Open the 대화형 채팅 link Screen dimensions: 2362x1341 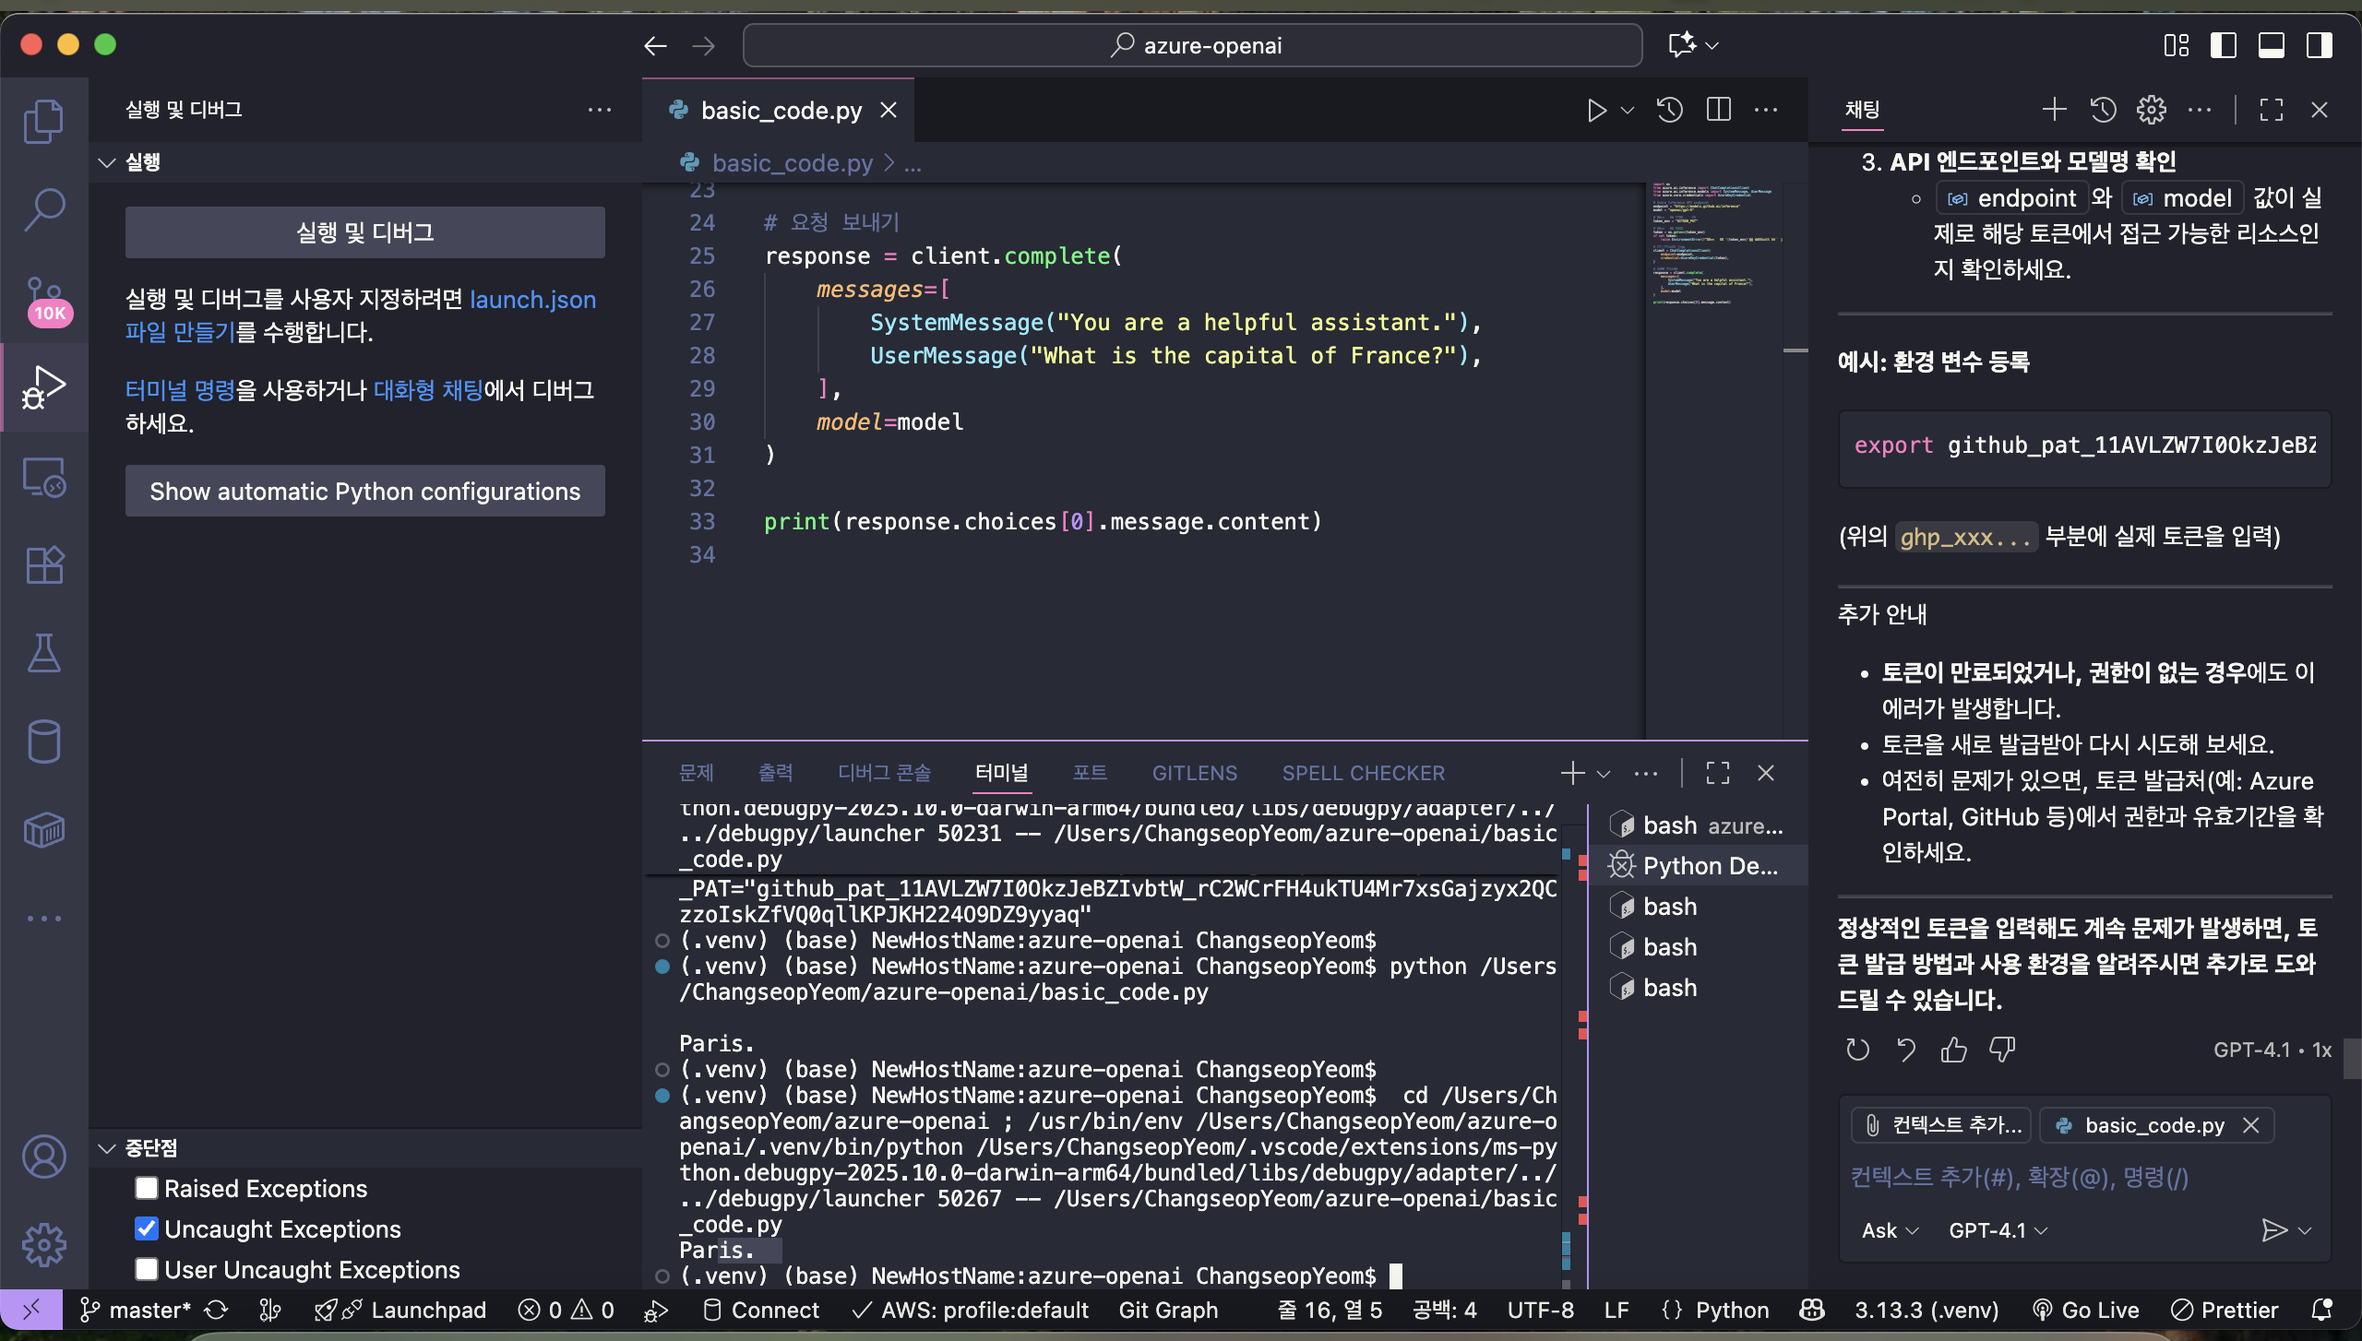click(428, 390)
